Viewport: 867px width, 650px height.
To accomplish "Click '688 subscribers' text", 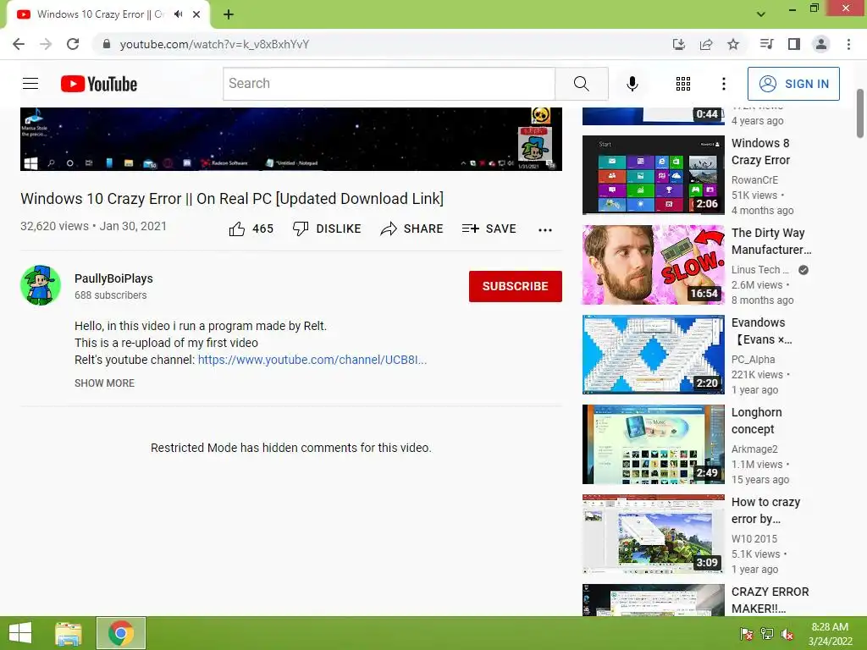I will coord(111,295).
